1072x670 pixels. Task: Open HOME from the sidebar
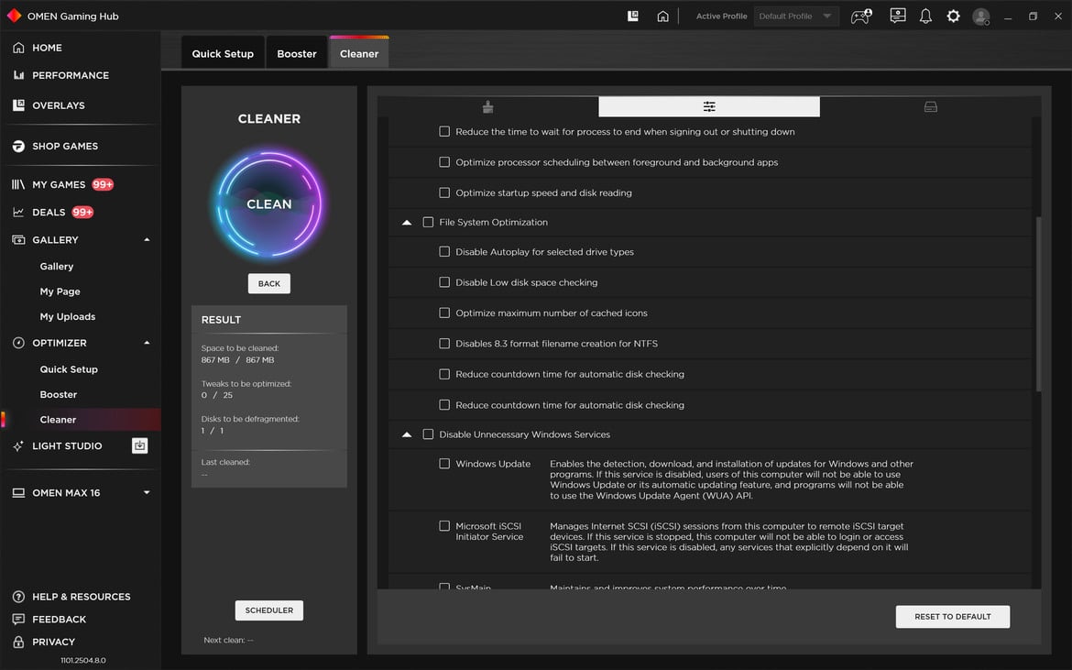[x=47, y=48]
